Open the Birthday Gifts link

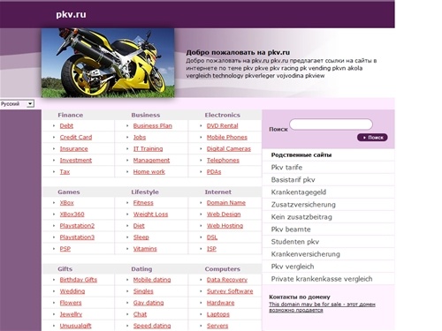[79, 280]
